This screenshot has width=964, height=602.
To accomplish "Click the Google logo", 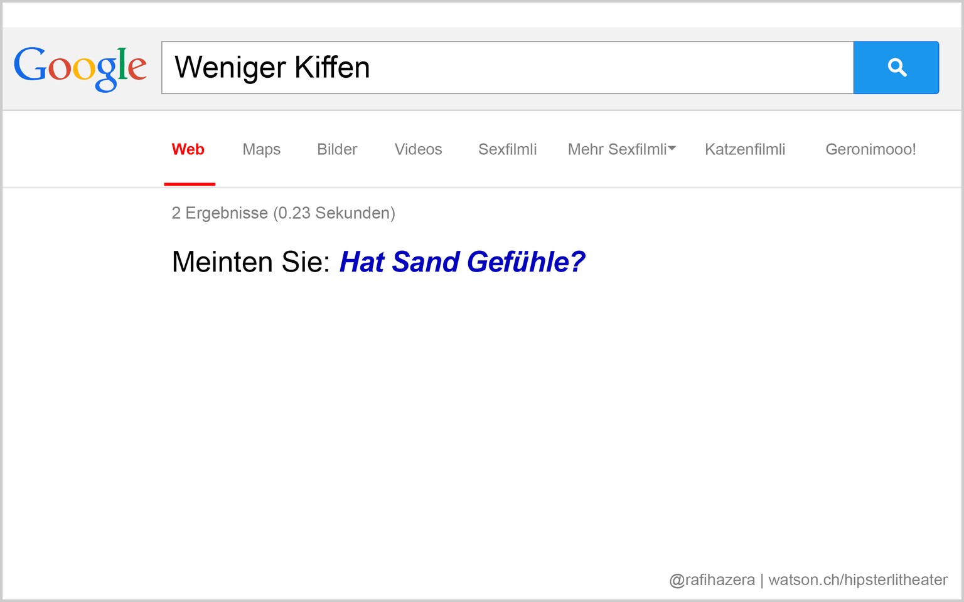I will point(80,68).
